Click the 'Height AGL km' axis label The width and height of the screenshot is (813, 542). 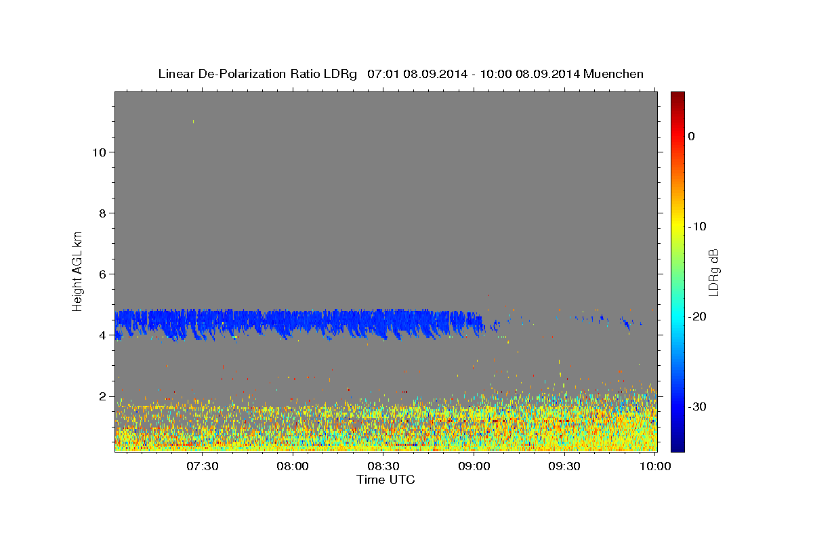point(78,271)
